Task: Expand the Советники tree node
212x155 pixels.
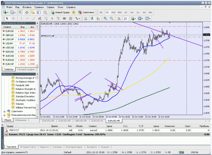Action: [x=4, y=111]
